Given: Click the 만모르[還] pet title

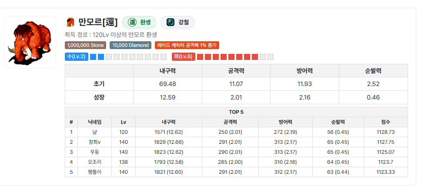Looking at the screenshot, I should 98,22.
